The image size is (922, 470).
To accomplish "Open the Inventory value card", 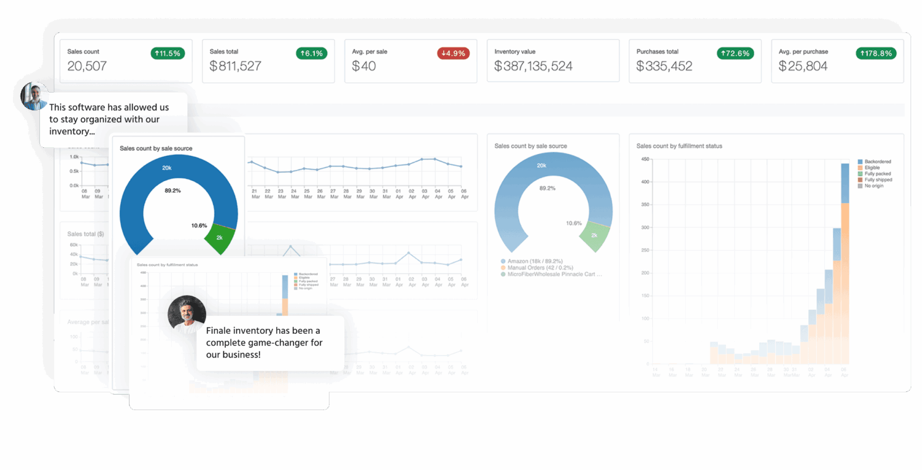I will click(553, 61).
